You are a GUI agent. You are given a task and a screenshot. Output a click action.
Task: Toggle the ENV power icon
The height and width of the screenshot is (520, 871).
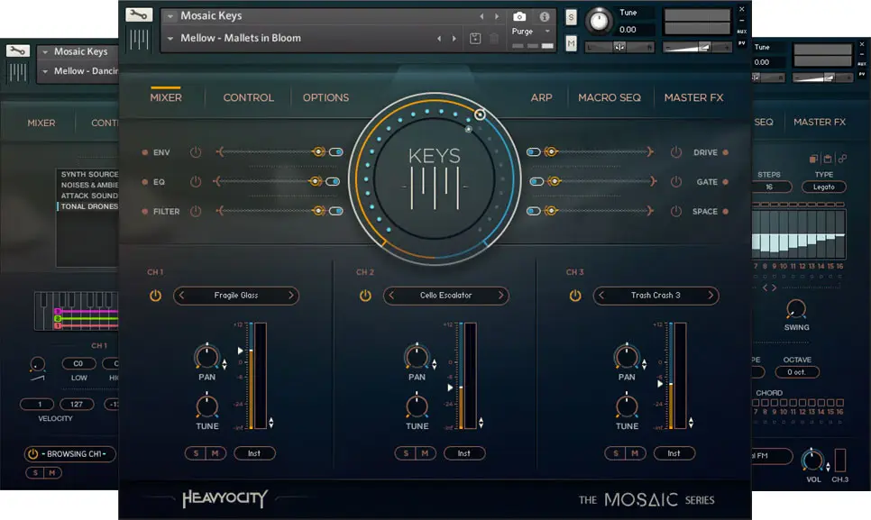(196, 152)
